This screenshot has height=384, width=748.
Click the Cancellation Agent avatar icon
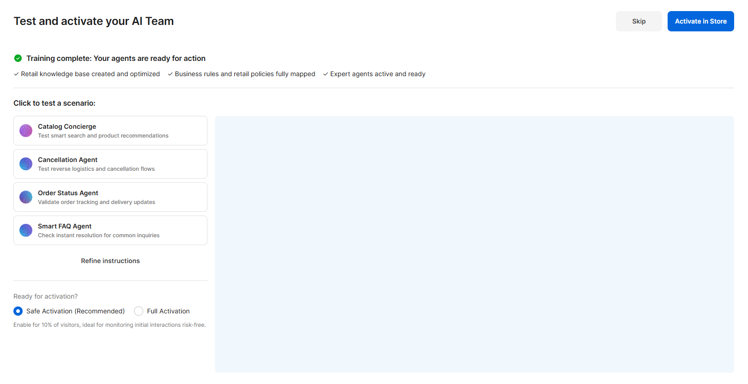coord(26,164)
